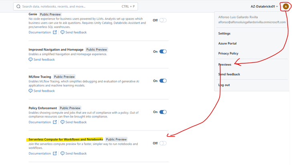
Task: Select Previews from the user menu
Action: (225, 64)
